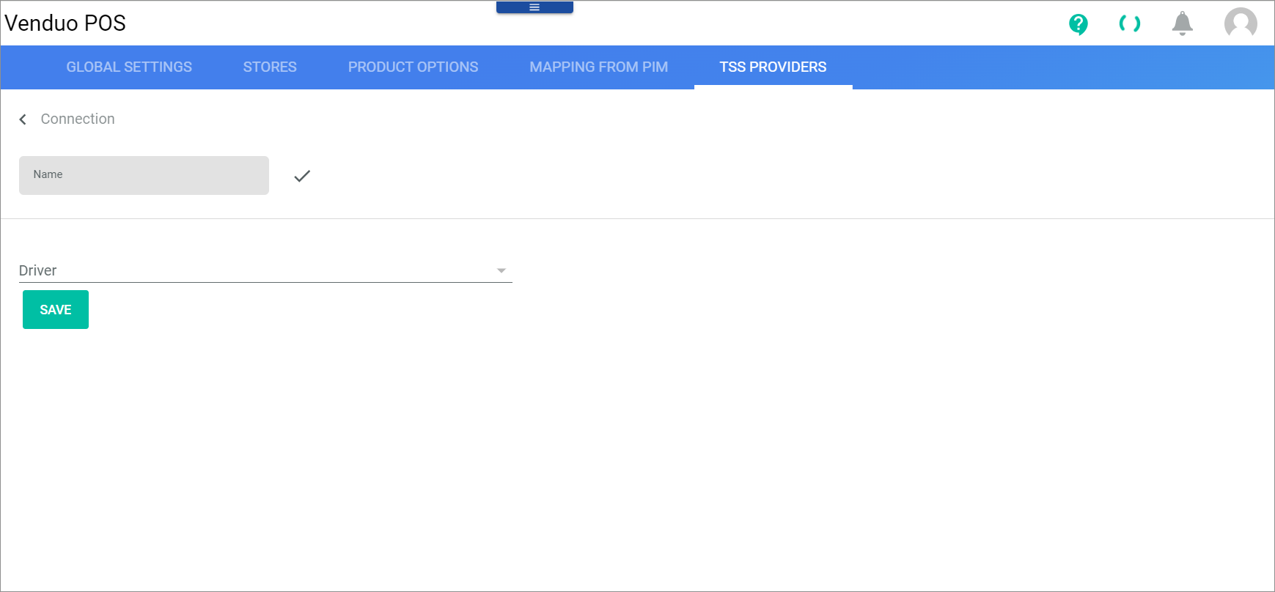
Task: Open notifications bell icon
Action: tap(1182, 24)
